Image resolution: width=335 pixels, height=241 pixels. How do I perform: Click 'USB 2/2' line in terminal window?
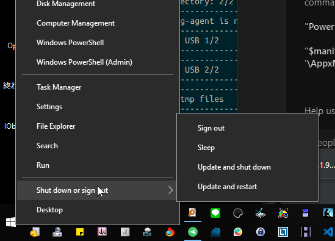click(x=202, y=70)
